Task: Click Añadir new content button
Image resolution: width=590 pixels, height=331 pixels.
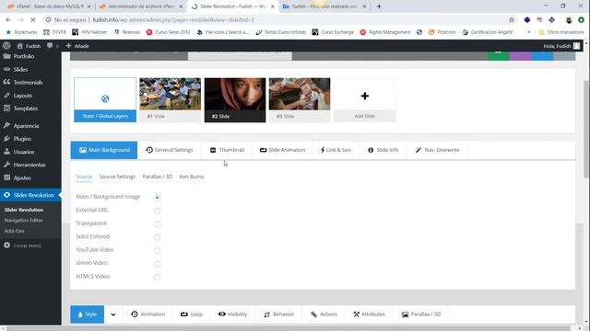Action: pos(77,46)
